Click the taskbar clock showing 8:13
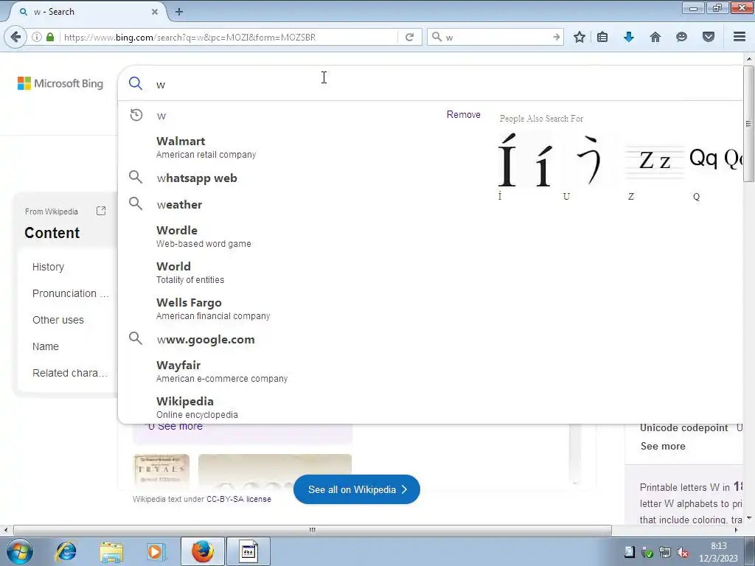Viewport: 755px width, 566px height. click(x=718, y=552)
